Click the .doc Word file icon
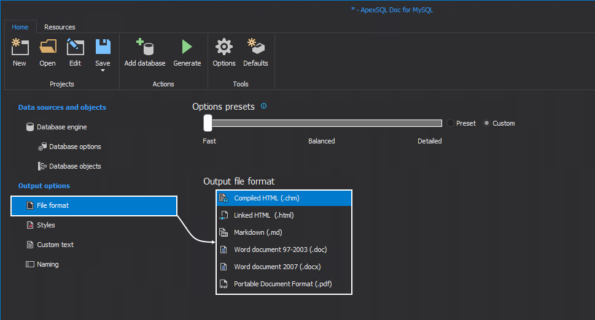 point(224,250)
